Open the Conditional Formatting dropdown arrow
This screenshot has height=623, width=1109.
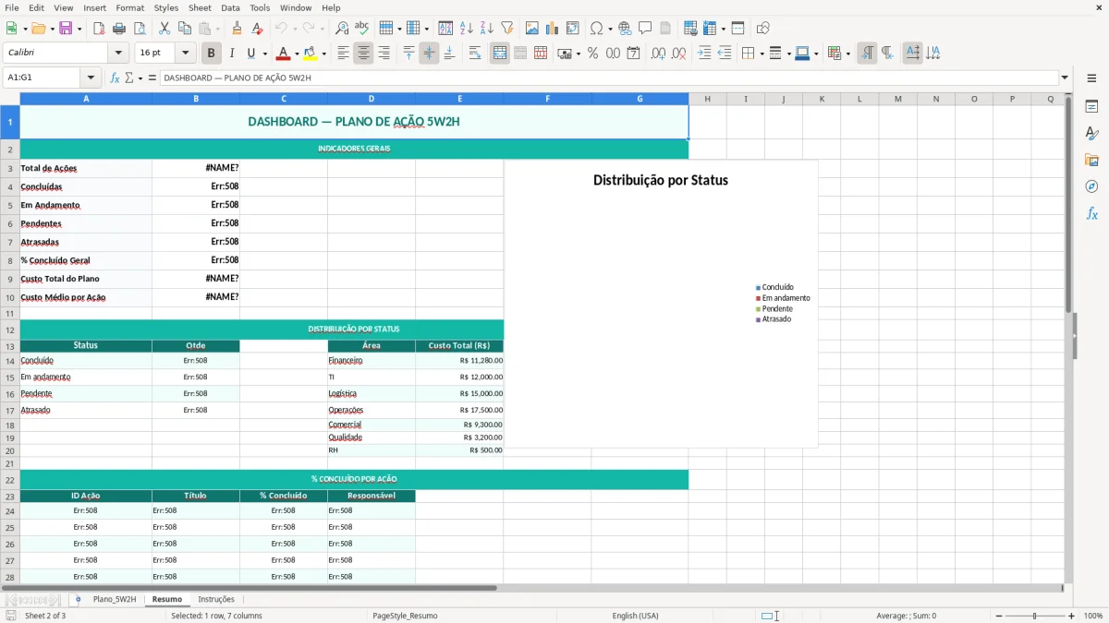pyautogui.click(x=847, y=54)
